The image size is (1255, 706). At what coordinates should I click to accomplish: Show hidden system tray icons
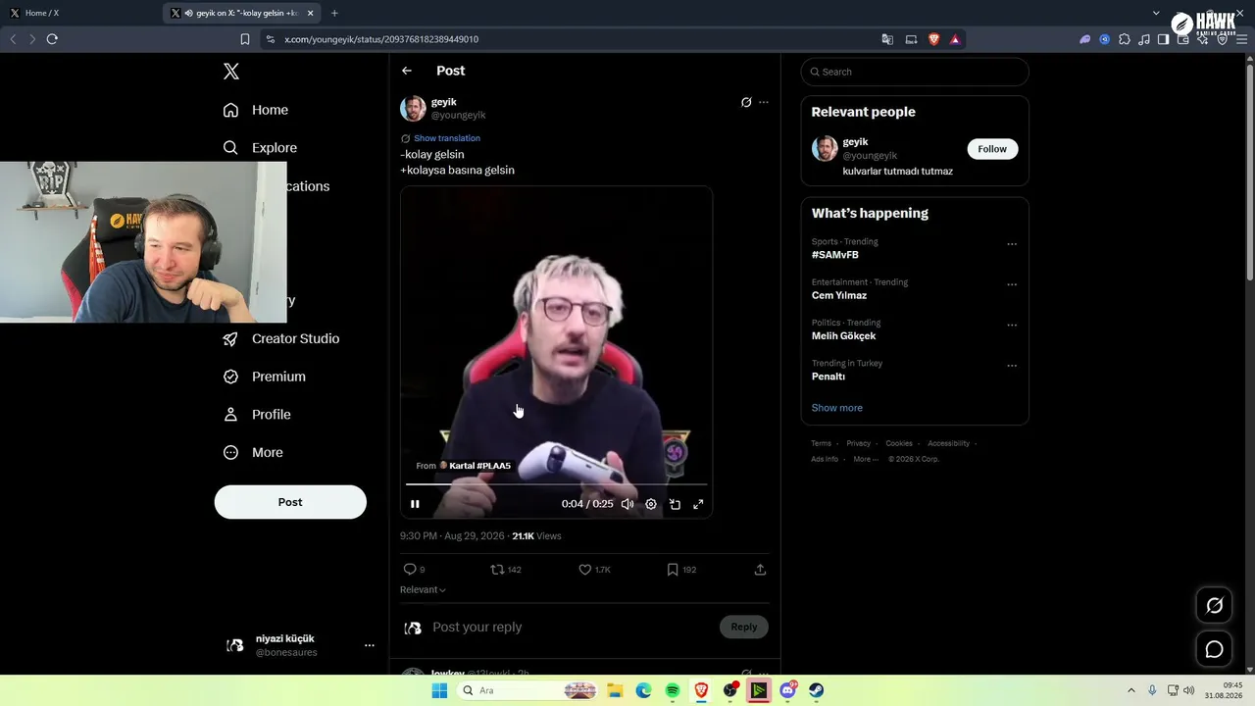tap(1130, 690)
